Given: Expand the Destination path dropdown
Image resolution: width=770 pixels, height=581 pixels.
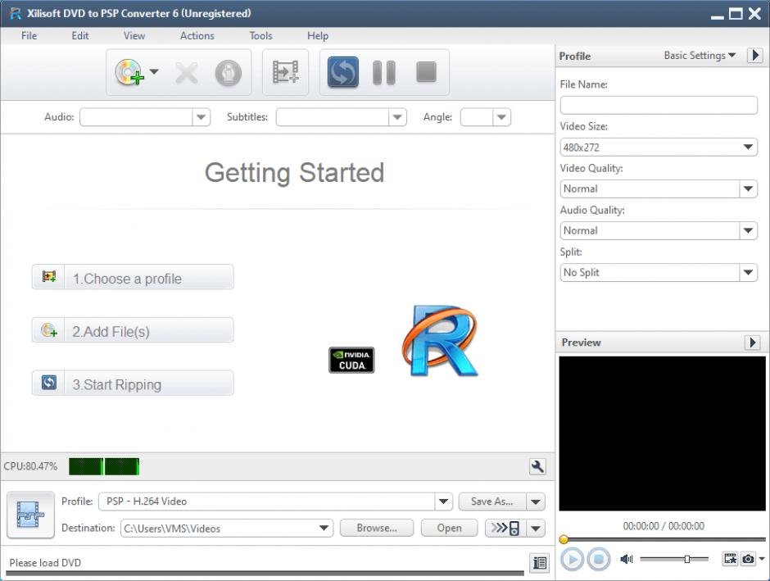Looking at the screenshot, I should coord(324,528).
